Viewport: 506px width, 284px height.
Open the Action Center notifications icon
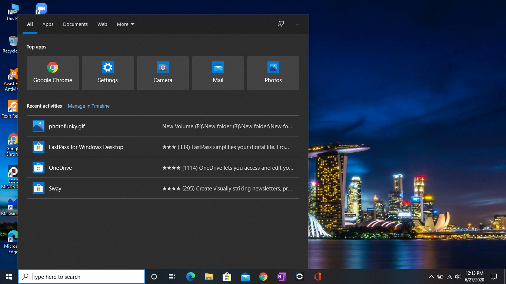tap(494, 277)
